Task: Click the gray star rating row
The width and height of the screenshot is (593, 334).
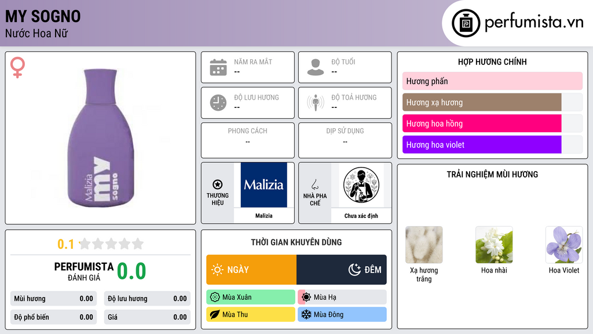Action: tap(112, 244)
